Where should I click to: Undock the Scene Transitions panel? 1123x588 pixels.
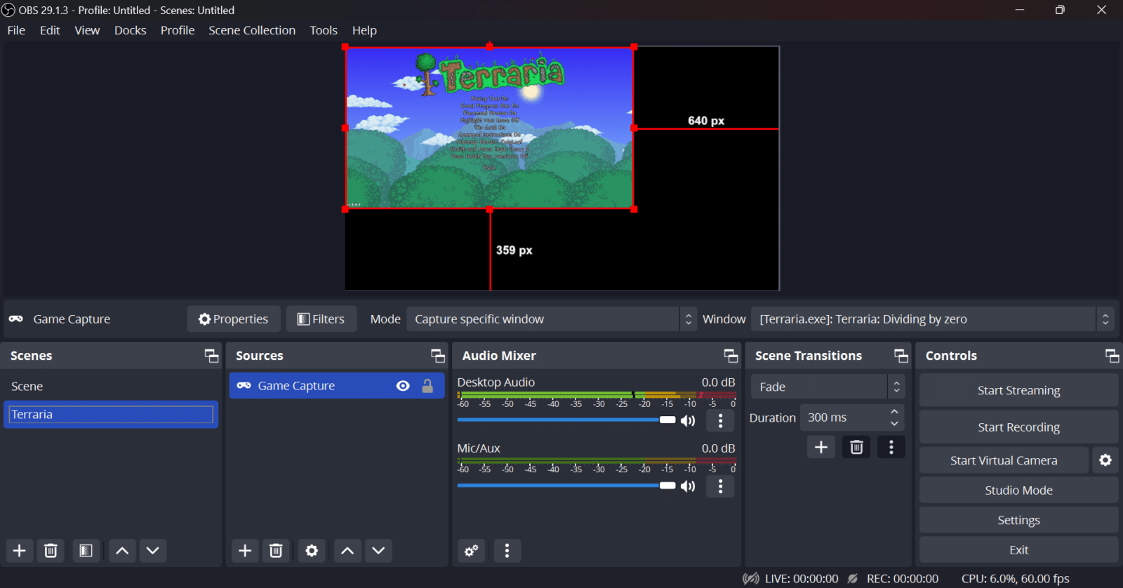[x=901, y=356]
